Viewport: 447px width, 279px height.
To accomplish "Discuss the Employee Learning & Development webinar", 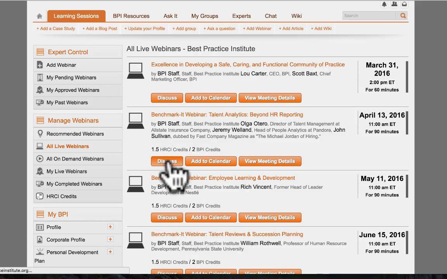I will coord(167,217).
